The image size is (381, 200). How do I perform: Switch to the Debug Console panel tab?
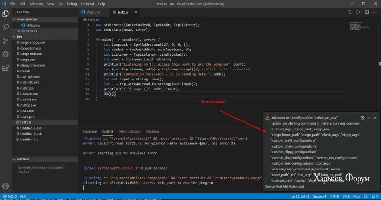(x=130, y=132)
